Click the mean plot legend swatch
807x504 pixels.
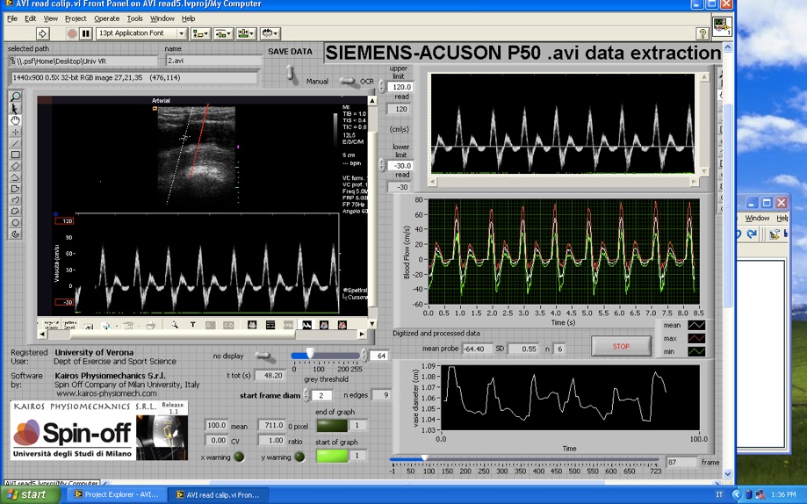[696, 326]
